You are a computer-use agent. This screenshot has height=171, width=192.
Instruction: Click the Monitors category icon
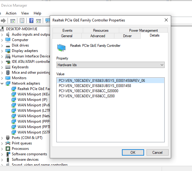(8, 78)
